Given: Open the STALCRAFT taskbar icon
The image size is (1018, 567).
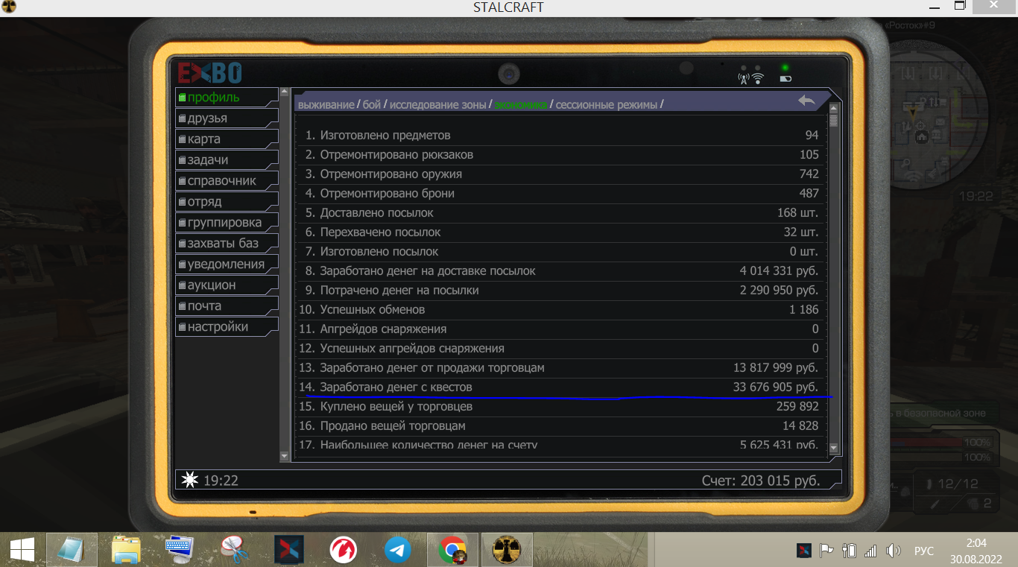Looking at the screenshot, I should click(x=507, y=550).
